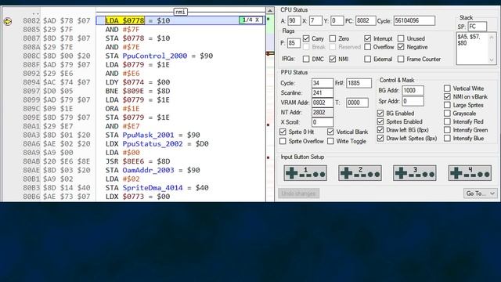
Task: Toggle the Unused flag checkbox
Action: click(x=401, y=38)
